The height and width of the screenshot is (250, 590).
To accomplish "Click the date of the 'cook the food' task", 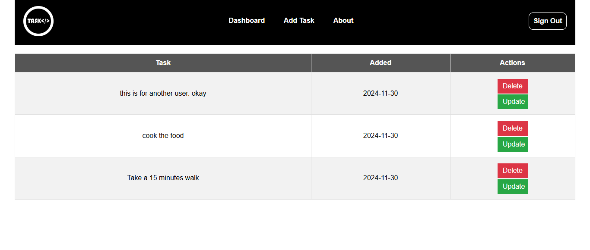I will click(x=381, y=136).
